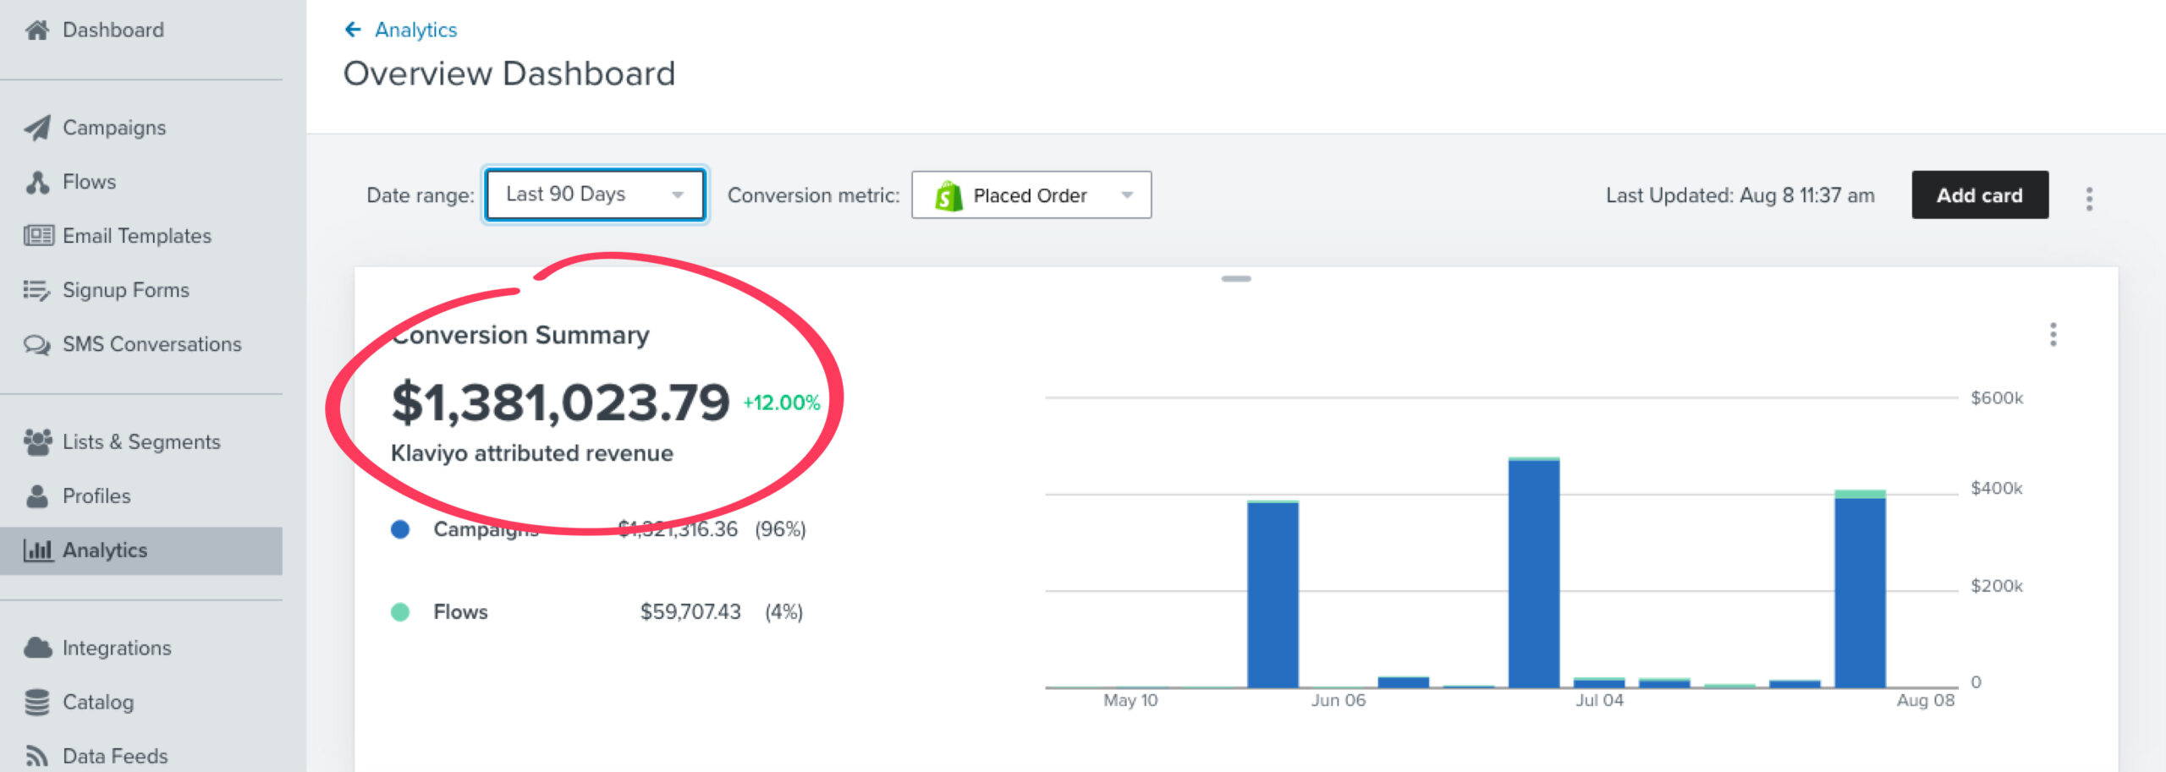
Task: Click the Flows icon in sidebar
Action: [37, 182]
